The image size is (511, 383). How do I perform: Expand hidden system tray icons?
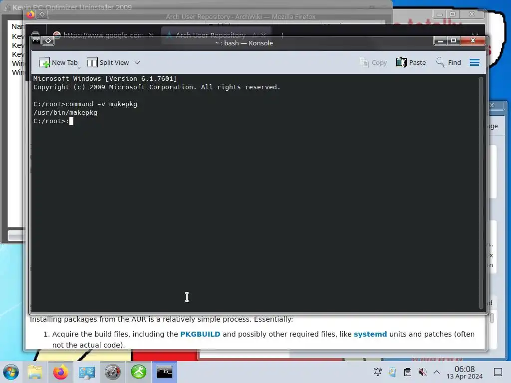[x=437, y=372]
